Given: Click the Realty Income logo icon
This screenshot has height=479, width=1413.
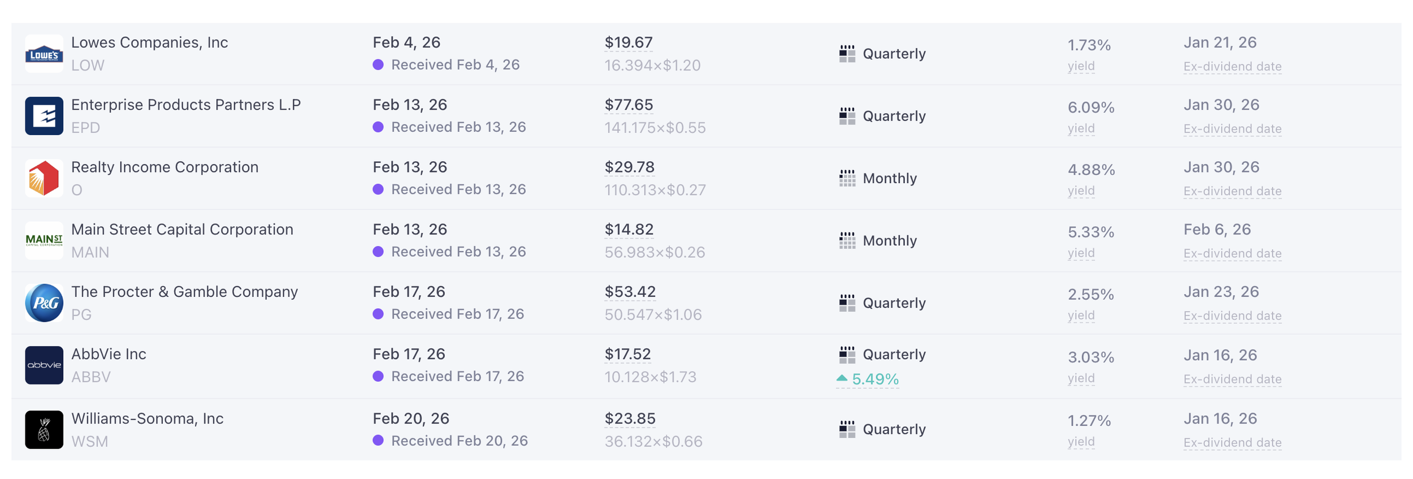Looking at the screenshot, I should 44,178.
